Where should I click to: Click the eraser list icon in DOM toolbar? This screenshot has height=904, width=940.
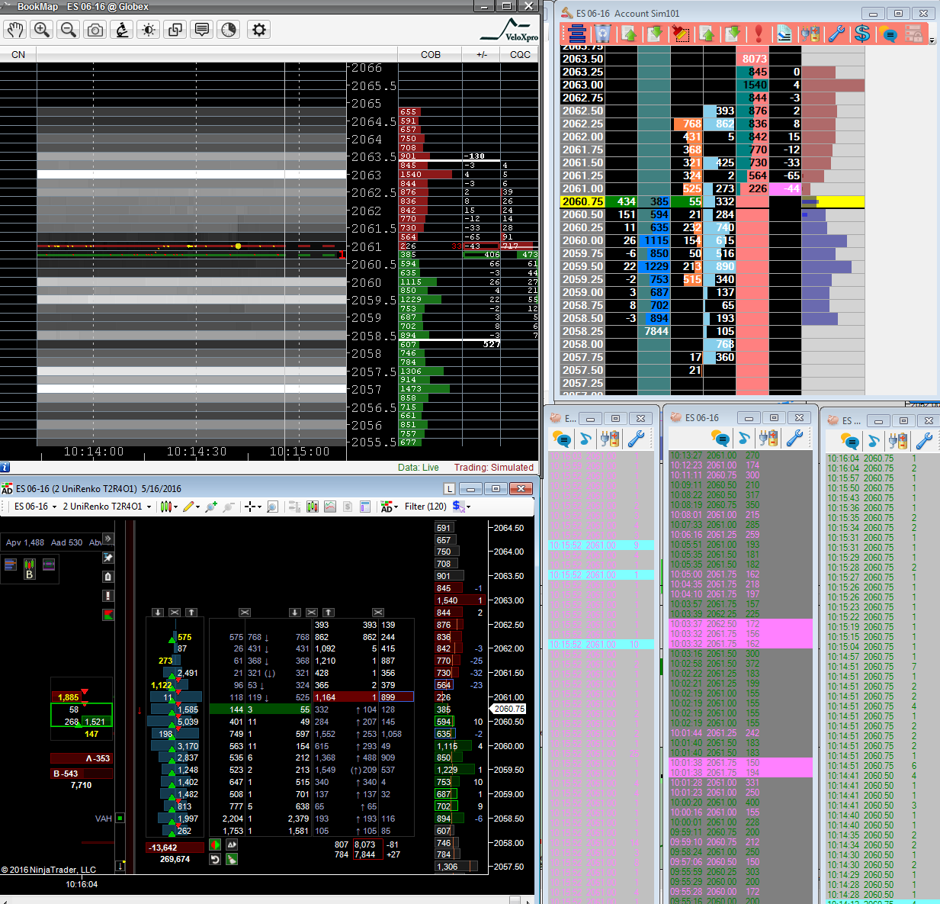click(x=784, y=34)
